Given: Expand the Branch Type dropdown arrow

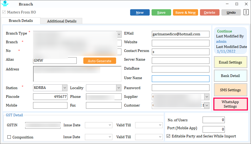Looking at the screenshot, I should coord(119,34).
